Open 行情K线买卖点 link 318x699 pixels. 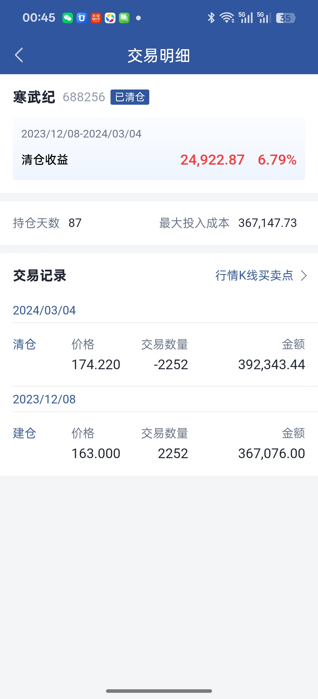pyautogui.click(x=254, y=276)
